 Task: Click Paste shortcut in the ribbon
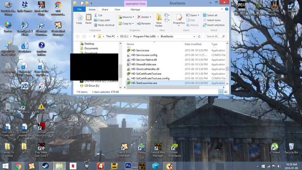click(x=104, y=25)
